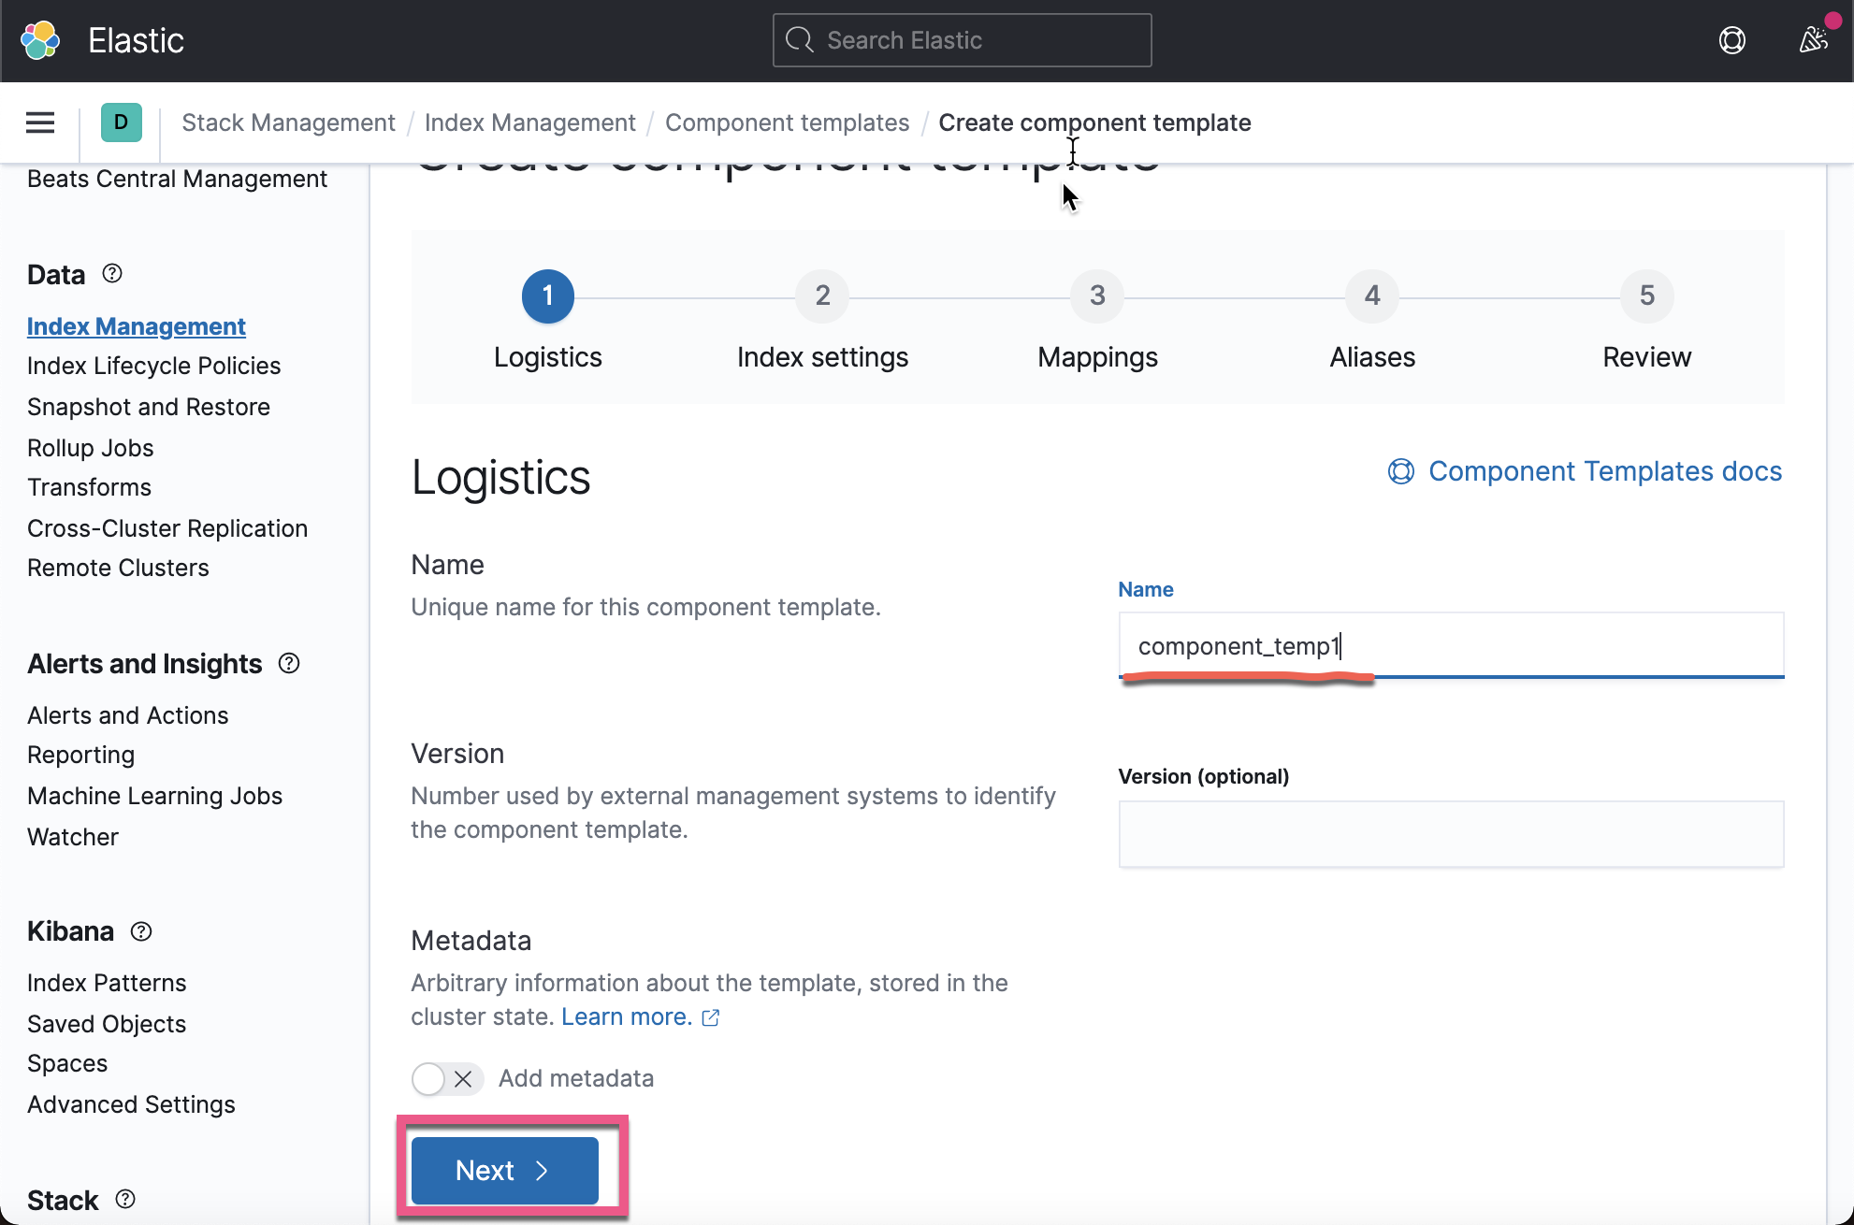
Task: Click the D space avatar icon
Action: coord(121,122)
